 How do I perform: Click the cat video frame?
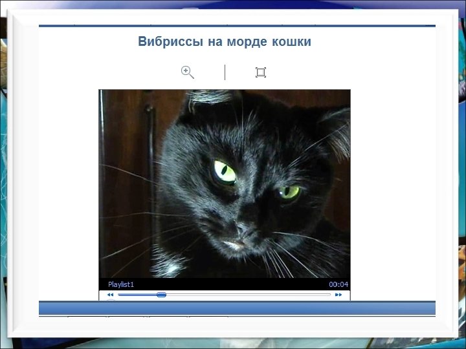[225, 184]
